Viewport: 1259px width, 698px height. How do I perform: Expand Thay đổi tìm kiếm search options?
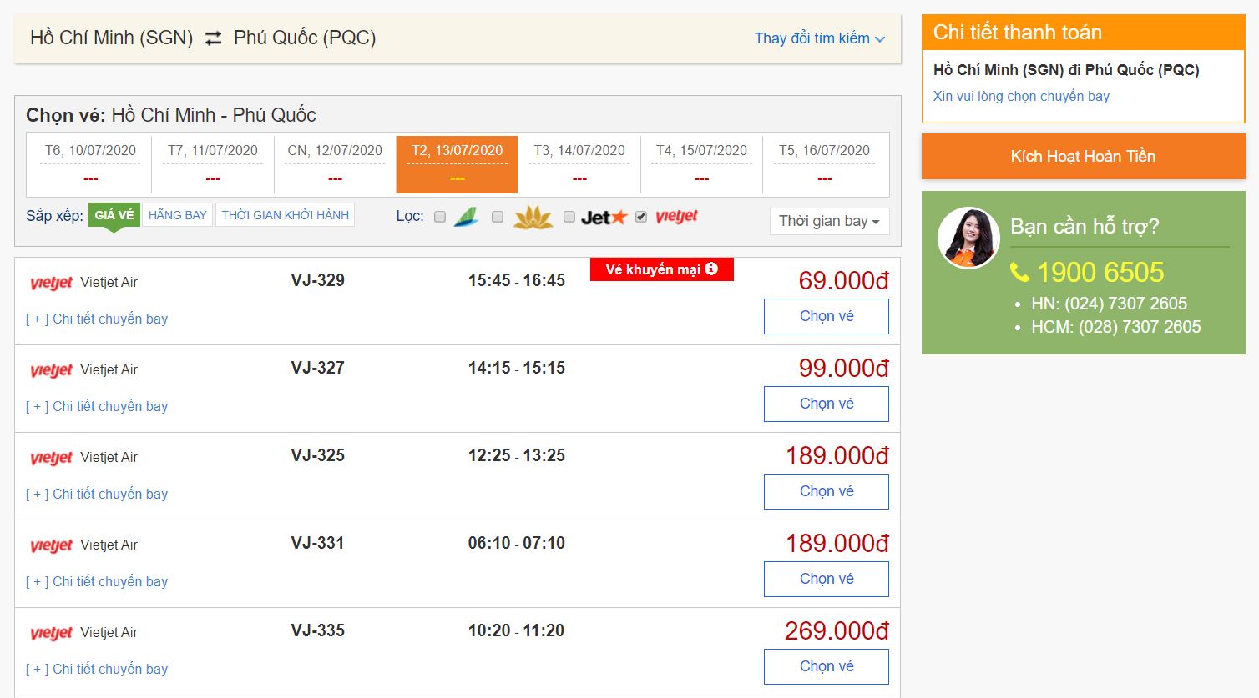point(820,38)
